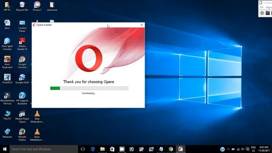Open File Explorer from the taskbar
Screen dimensions: 272x153
(x=102, y=149)
